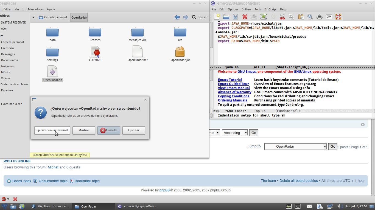Viewport: 375px width, 210px height.
Task: Click the Ejecutar en un terminal button
Action: coord(52,130)
